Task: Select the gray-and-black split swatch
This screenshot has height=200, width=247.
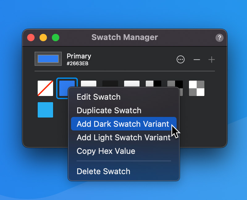Action: click(175, 83)
